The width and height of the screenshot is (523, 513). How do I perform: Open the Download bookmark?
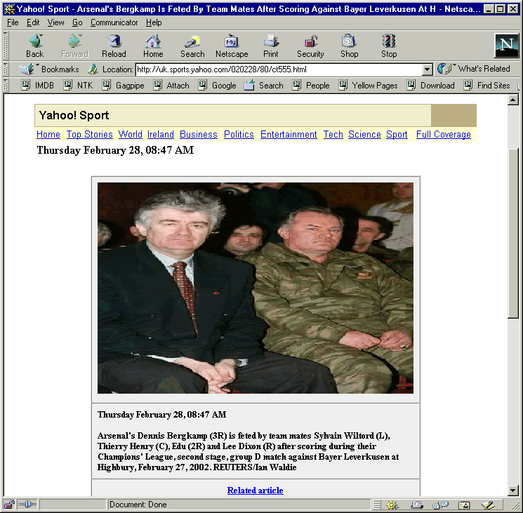pyautogui.click(x=430, y=86)
